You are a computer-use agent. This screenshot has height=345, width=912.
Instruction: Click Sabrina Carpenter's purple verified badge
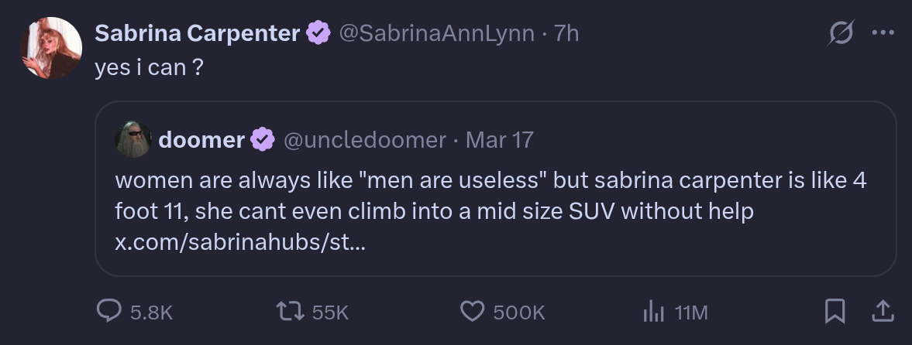point(318,33)
